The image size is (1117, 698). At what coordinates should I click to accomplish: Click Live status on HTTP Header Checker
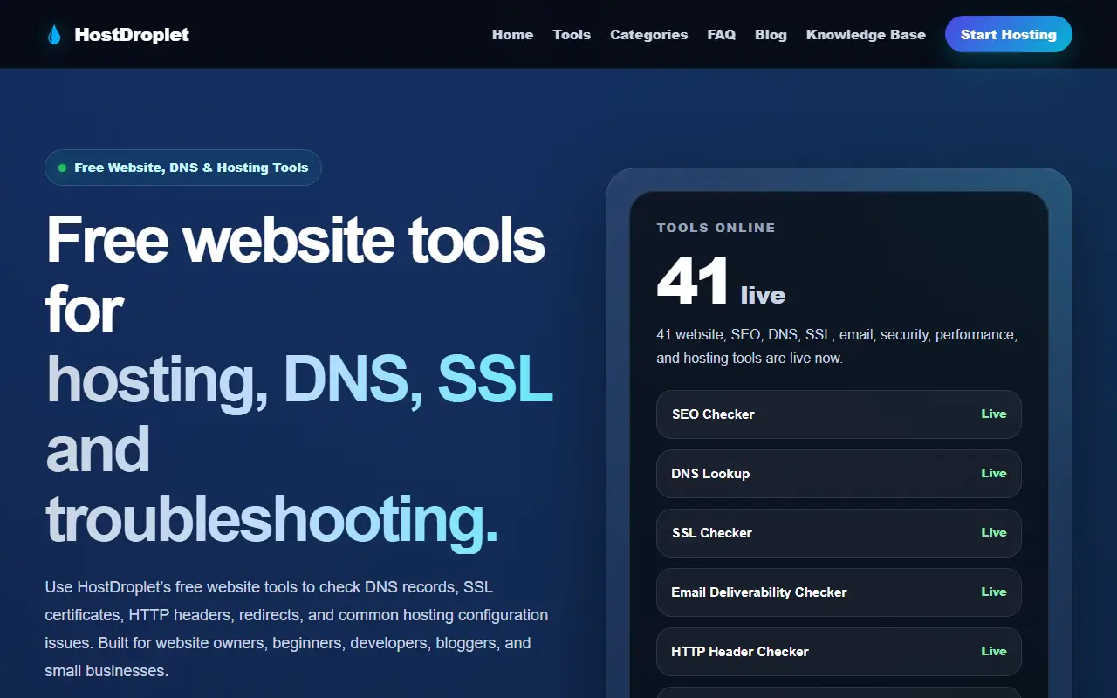coord(993,651)
